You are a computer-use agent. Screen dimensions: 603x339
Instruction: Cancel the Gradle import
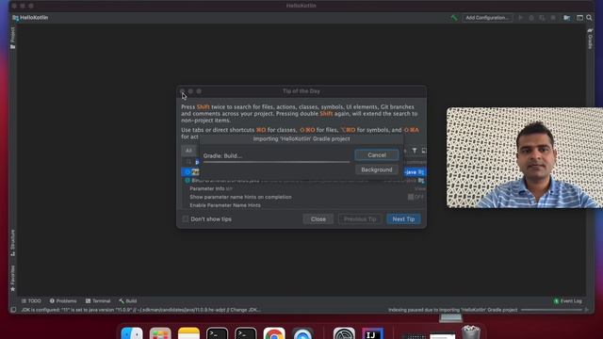pyautogui.click(x=377, y=155)
